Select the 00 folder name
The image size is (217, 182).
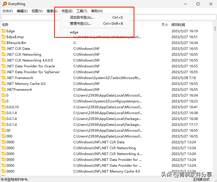point(8,130)
